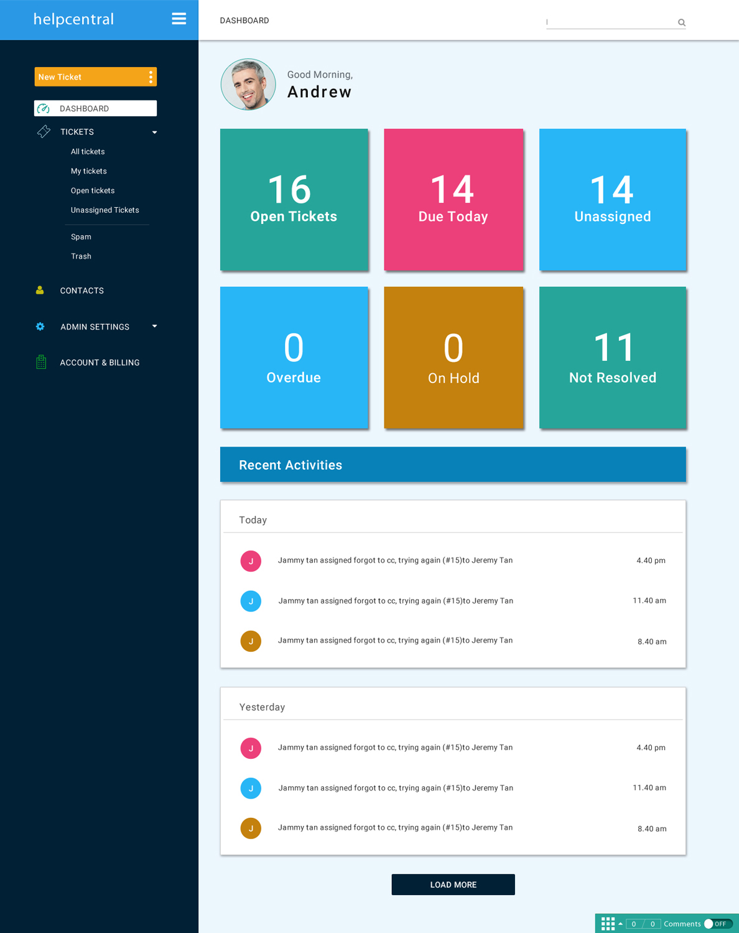
Task: Click the Load More button
Action: (x=453, y=884)
